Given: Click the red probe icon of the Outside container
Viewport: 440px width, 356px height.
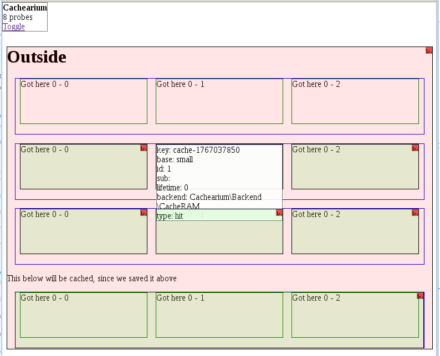Looking at the screenshot, I should click(429, 50).
